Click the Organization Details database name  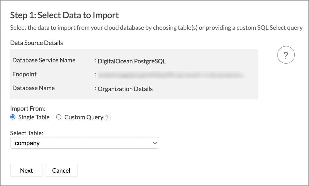125,89
